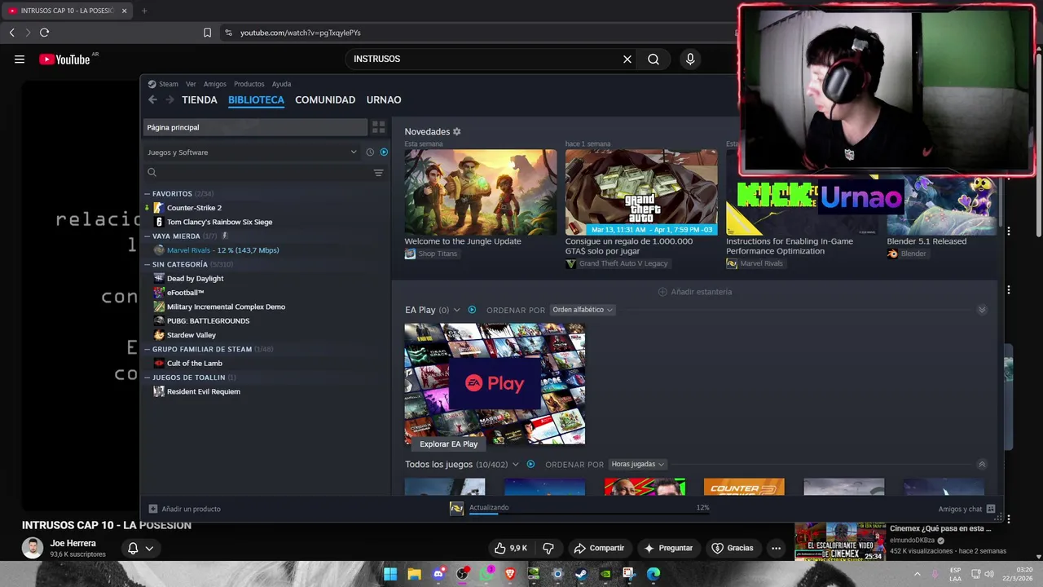This screenshot has height=587, width=1043.
Task: Clear the YouTube search box text
Action: click(627, 59)
